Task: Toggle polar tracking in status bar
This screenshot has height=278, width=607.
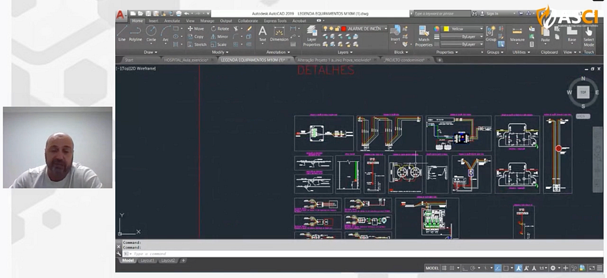Action: 473,268
